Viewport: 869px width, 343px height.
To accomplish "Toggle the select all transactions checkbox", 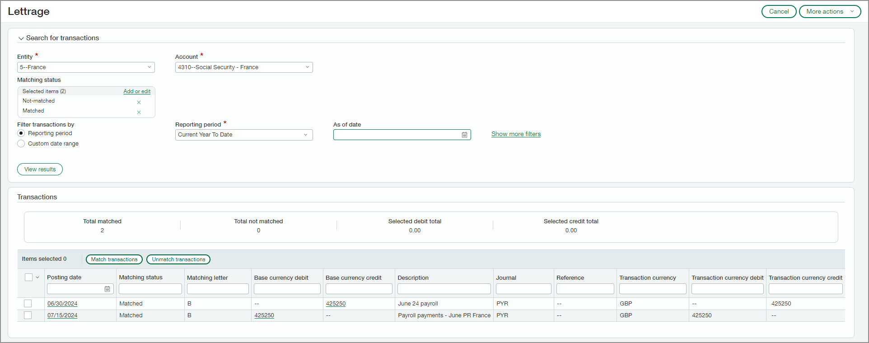I will [x=28, y=277].
